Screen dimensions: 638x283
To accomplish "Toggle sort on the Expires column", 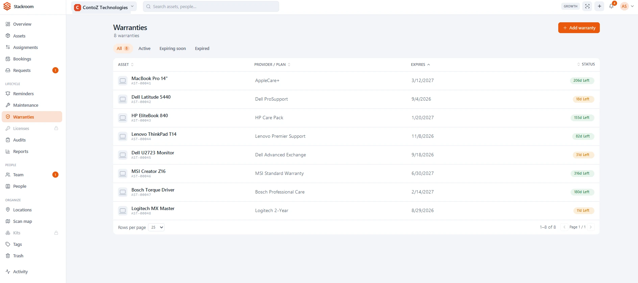I will point(420,65).
